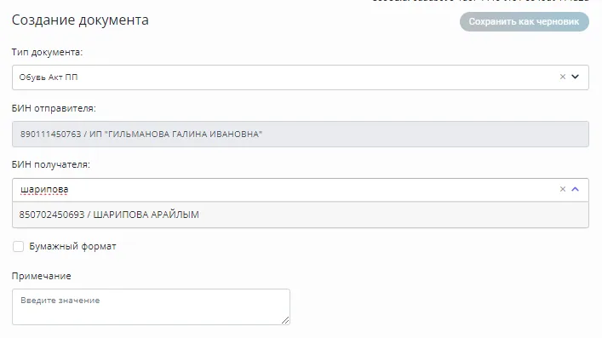Click the Создание документа heading

[80, 20]
